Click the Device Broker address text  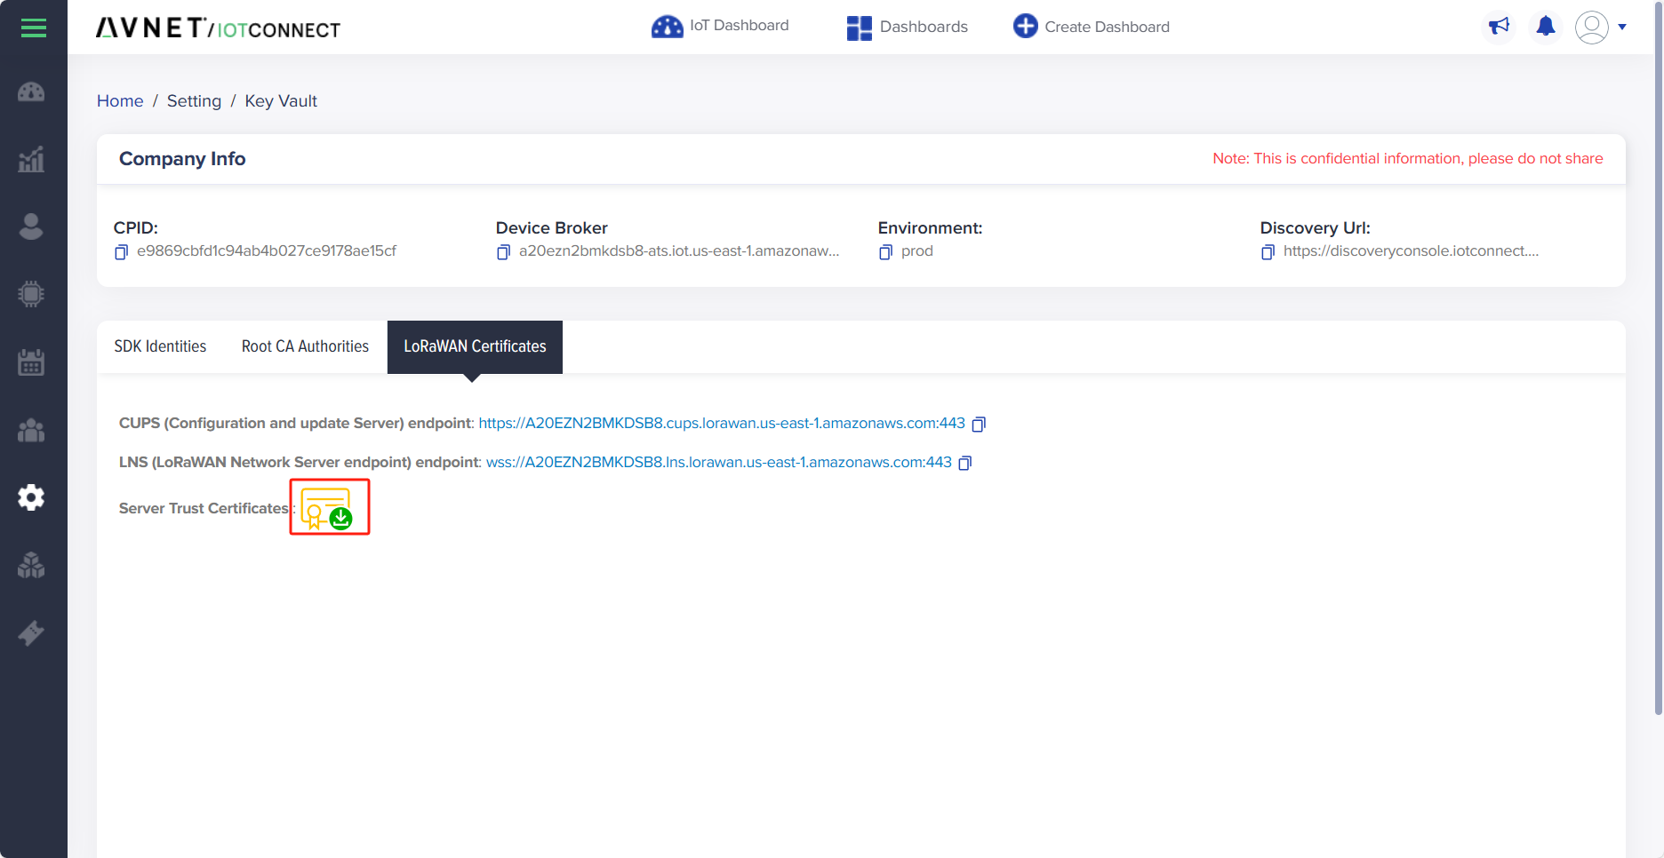click(679, 251)
